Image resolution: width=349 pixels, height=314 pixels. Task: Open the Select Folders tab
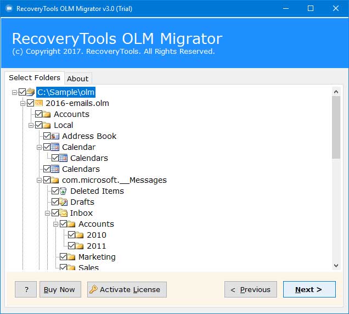(x=35, y=78)
